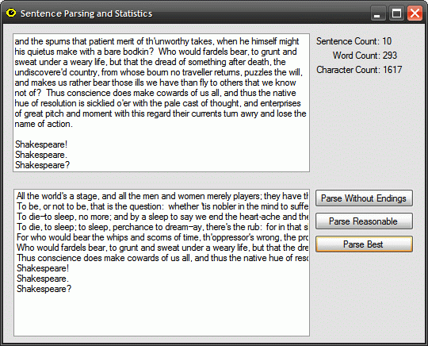Viewport: 428px width, 346px height.
Task: Minimize the Sentence Parsing and Statistics window
Action: point(377,13)
